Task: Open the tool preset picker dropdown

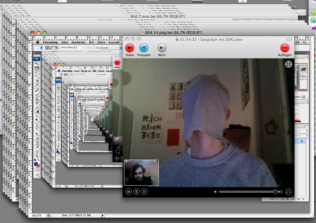Action: coord(41,48)
